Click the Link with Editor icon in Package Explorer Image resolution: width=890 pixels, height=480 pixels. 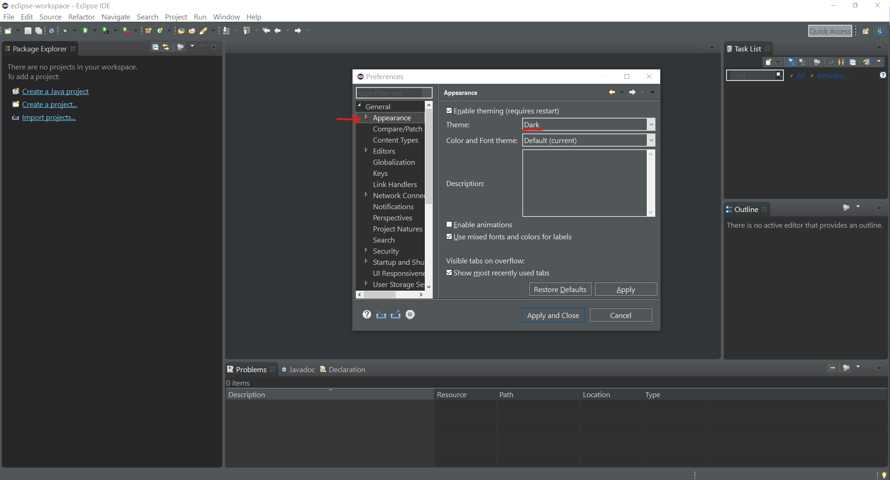pyautogui.click(x=165, y=47)
